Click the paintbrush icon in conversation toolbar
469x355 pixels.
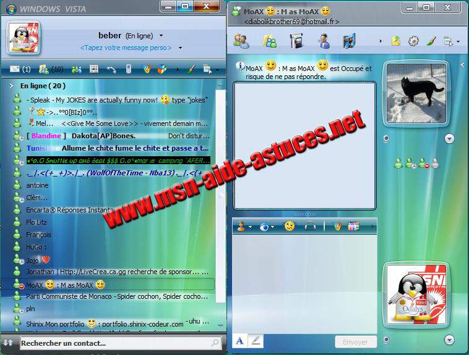click(431, 41)
